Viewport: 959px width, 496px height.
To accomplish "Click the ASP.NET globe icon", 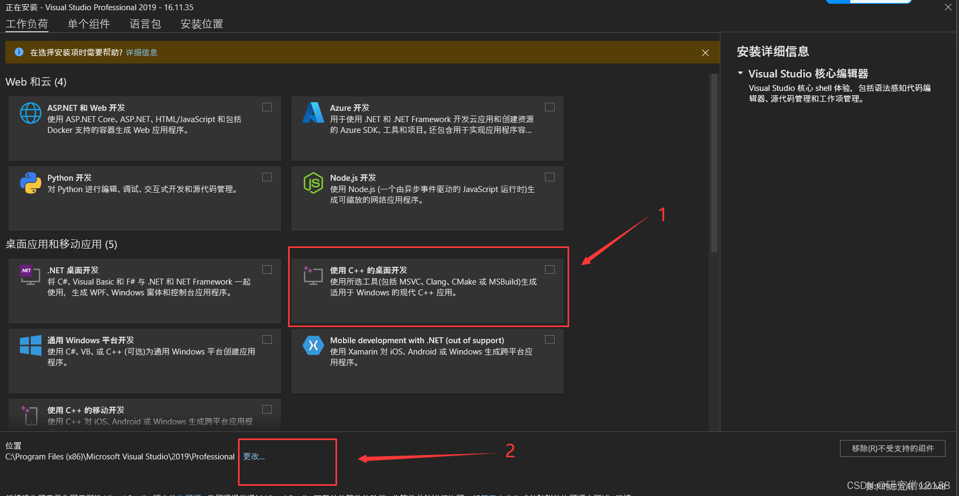I will tap(31, 113).
